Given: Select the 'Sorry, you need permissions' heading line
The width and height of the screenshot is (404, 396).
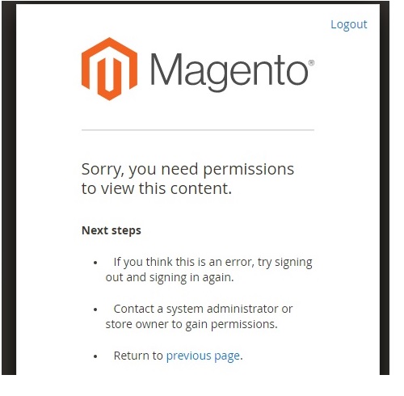Looking at the screenshot, I should (x=187, y=170).
